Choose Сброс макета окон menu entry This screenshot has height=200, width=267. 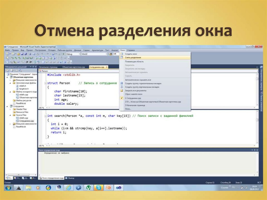pos(155,94)
